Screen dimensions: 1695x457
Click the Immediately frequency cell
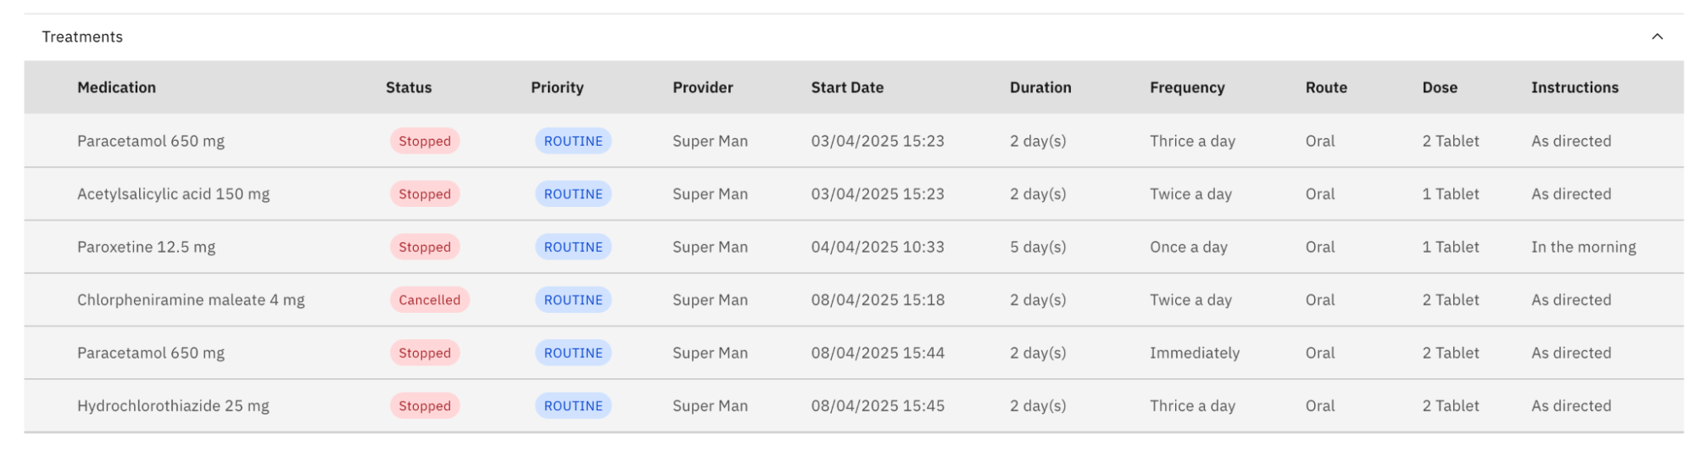(1194, 353)
